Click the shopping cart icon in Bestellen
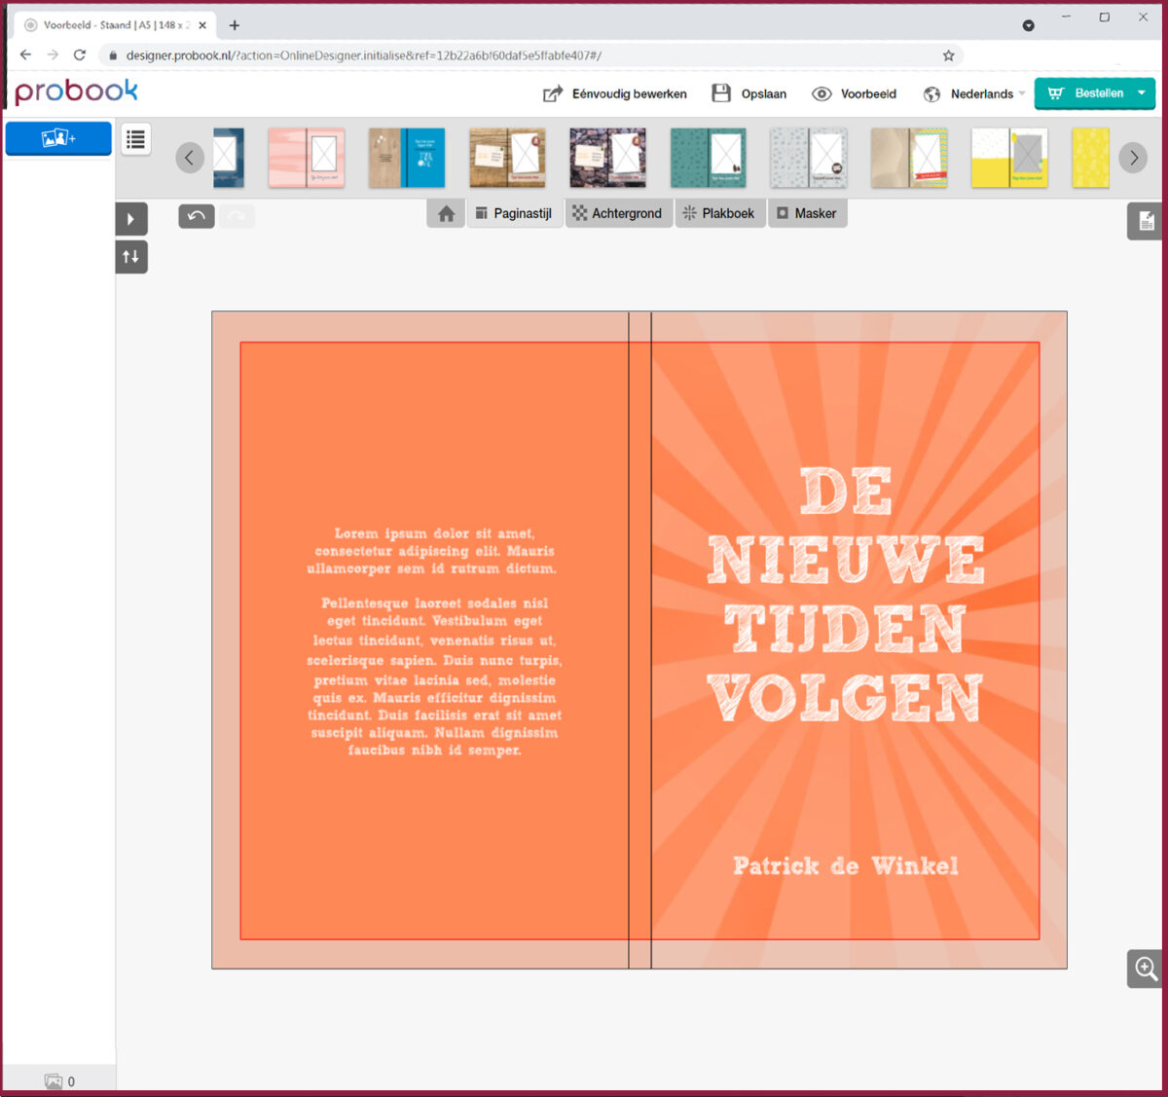 1058,92
